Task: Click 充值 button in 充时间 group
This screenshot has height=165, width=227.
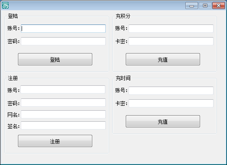Action: (x=163, y=121)
